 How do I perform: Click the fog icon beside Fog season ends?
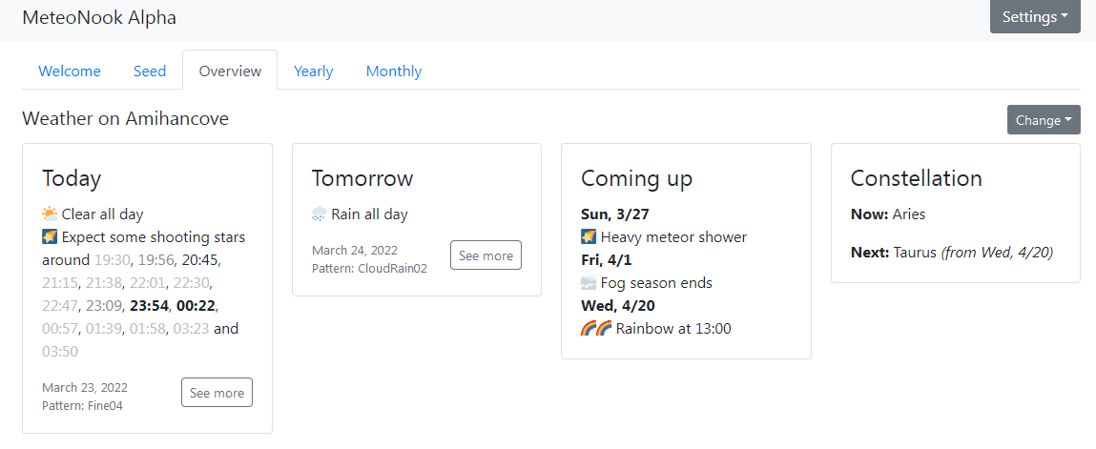click(x=589, y=283)
